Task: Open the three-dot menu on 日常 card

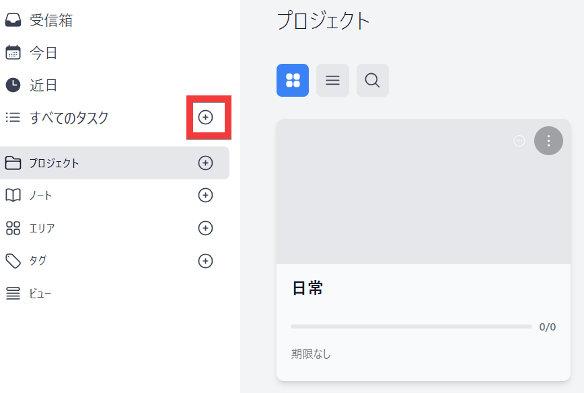Action: 549,141
